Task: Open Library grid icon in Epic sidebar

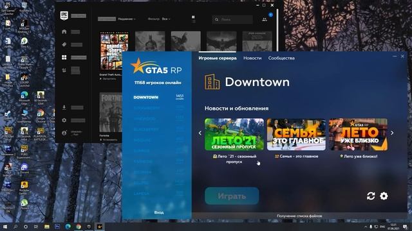Action: click(64, 57)
